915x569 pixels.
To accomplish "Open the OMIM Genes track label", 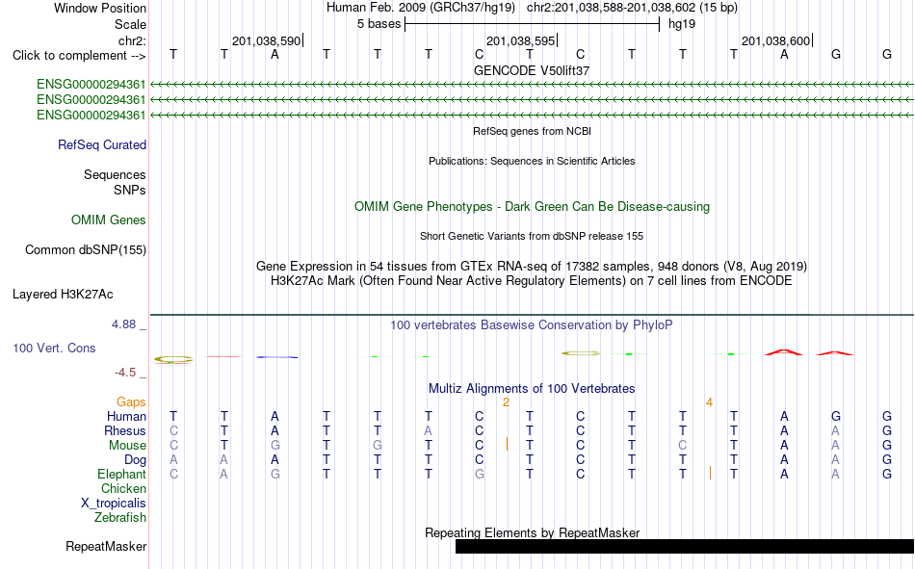I will point(109,220).
